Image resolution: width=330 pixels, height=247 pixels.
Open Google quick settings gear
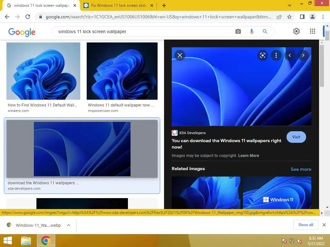pos(296,31)
